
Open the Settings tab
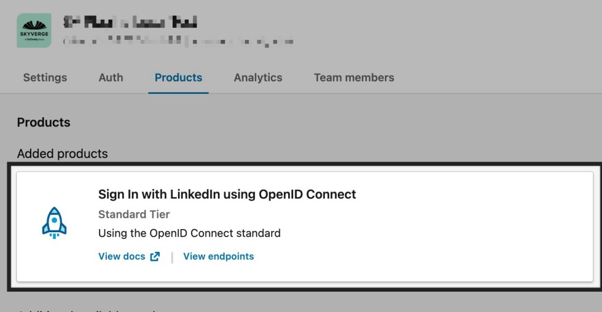45,77
